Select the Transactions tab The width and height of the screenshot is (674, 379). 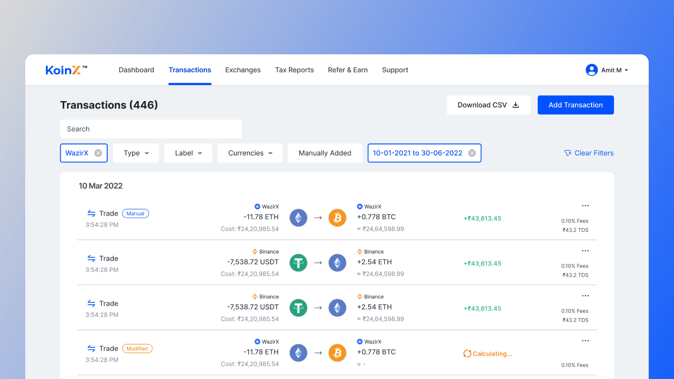tap(190, 70)
